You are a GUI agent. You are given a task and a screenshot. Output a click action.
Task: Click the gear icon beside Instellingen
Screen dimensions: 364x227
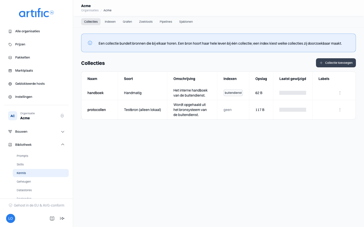[10, 97]
